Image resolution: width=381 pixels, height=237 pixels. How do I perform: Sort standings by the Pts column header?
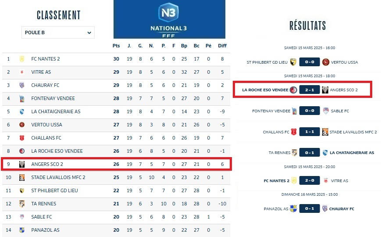pos(116,46)
